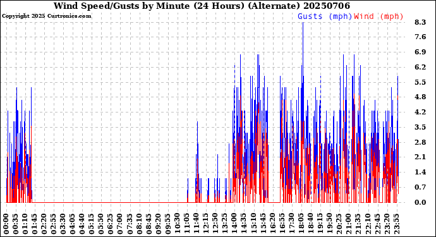Click the 04:05 time label
The image size is (436, 237).
pos(73,224)
